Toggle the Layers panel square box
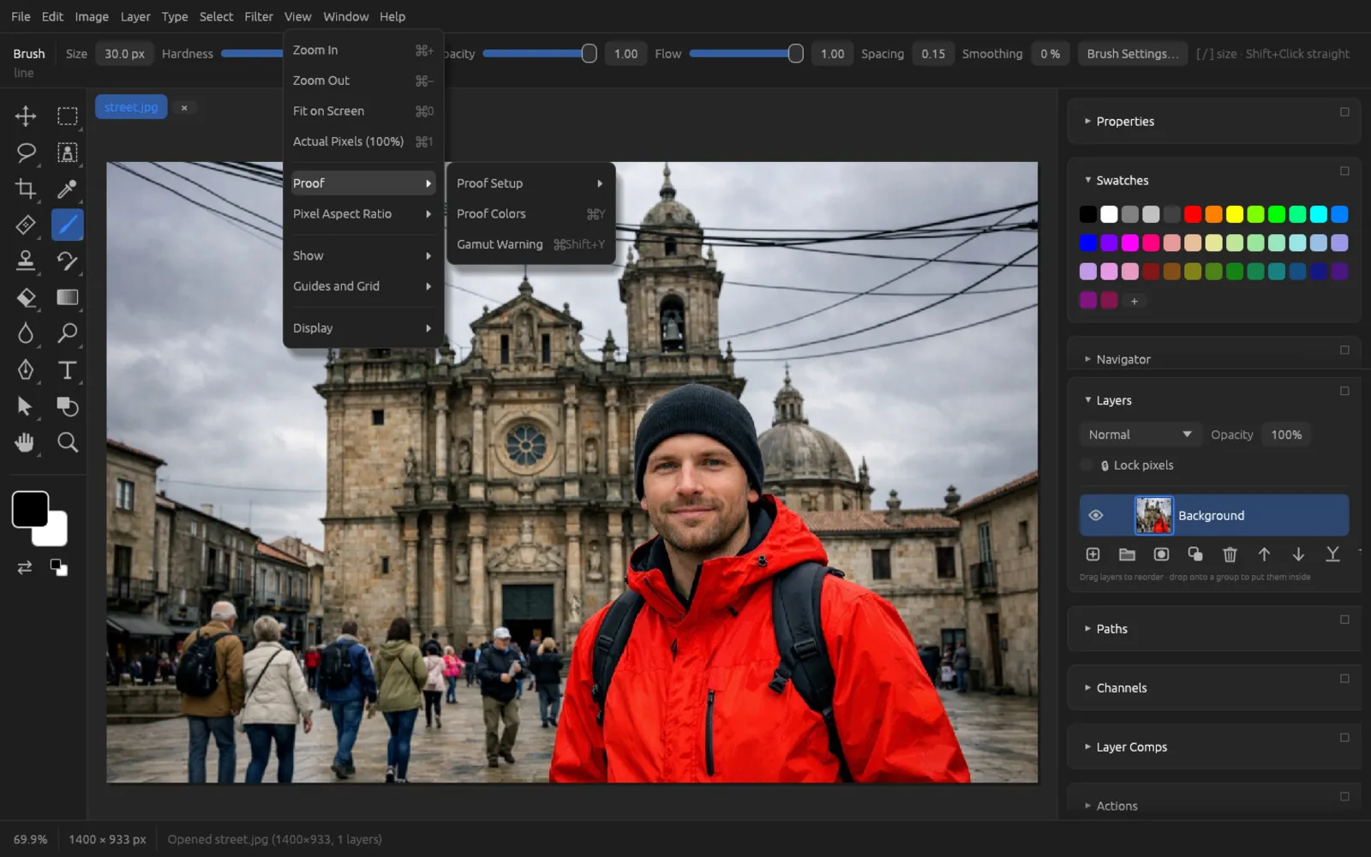This screenshot has width=1371, height=857. coord(1344,391)
